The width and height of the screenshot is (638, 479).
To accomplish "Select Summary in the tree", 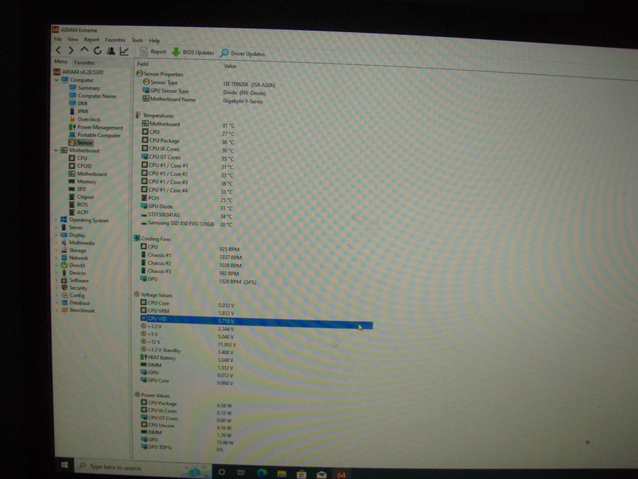I will [84, 88].
